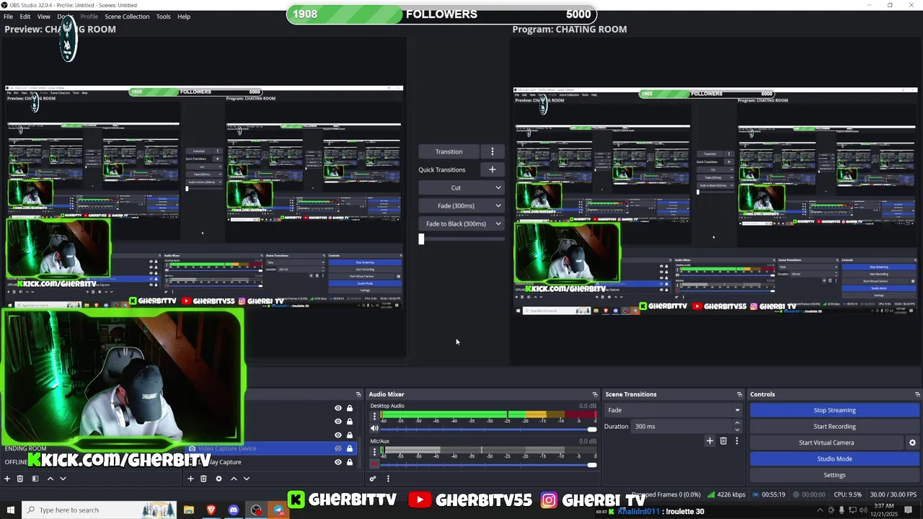This screenshot has width=923, height=519.
Task: Click the Transition button between preview and program
Action: [449, 151]
